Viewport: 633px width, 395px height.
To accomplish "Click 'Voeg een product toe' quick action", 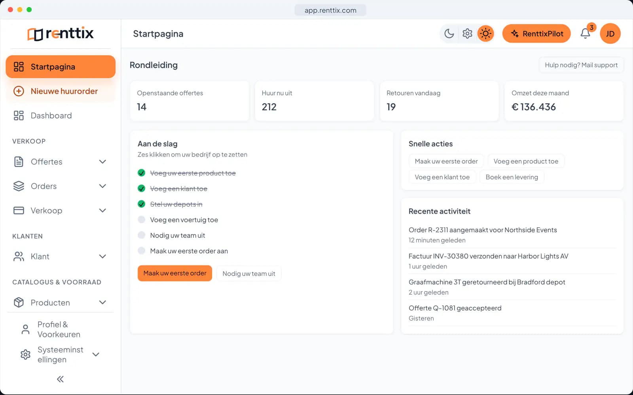I will pyautogui.click(x=526, y=161).
